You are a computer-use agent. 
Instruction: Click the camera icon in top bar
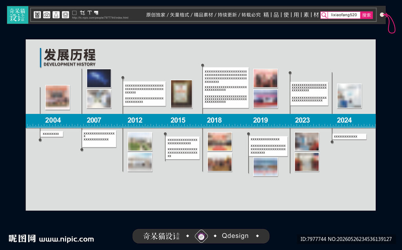(x=47, y=15)
